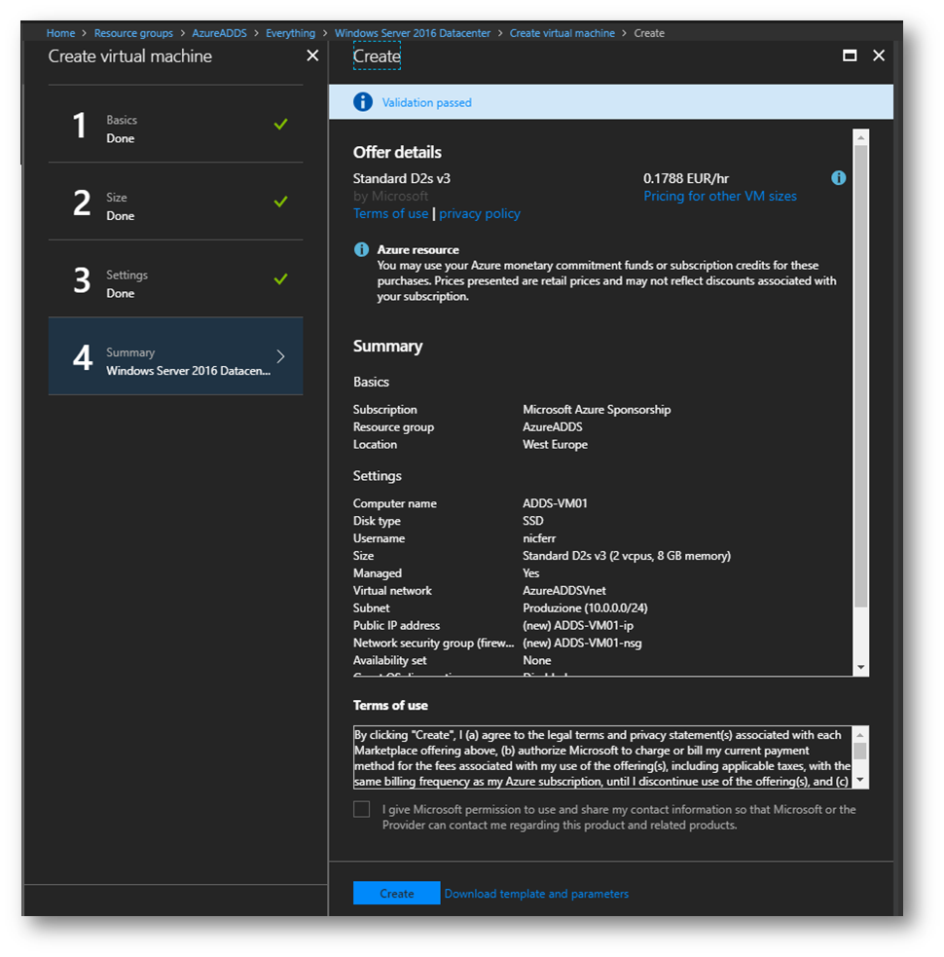Screen dimensions: 944x957
Task: View Pricing for other VM sizes
Action: [720, 196]
